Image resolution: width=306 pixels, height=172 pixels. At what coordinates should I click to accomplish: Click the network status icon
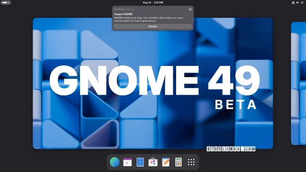pyautogui.click(x=293, y=2)
